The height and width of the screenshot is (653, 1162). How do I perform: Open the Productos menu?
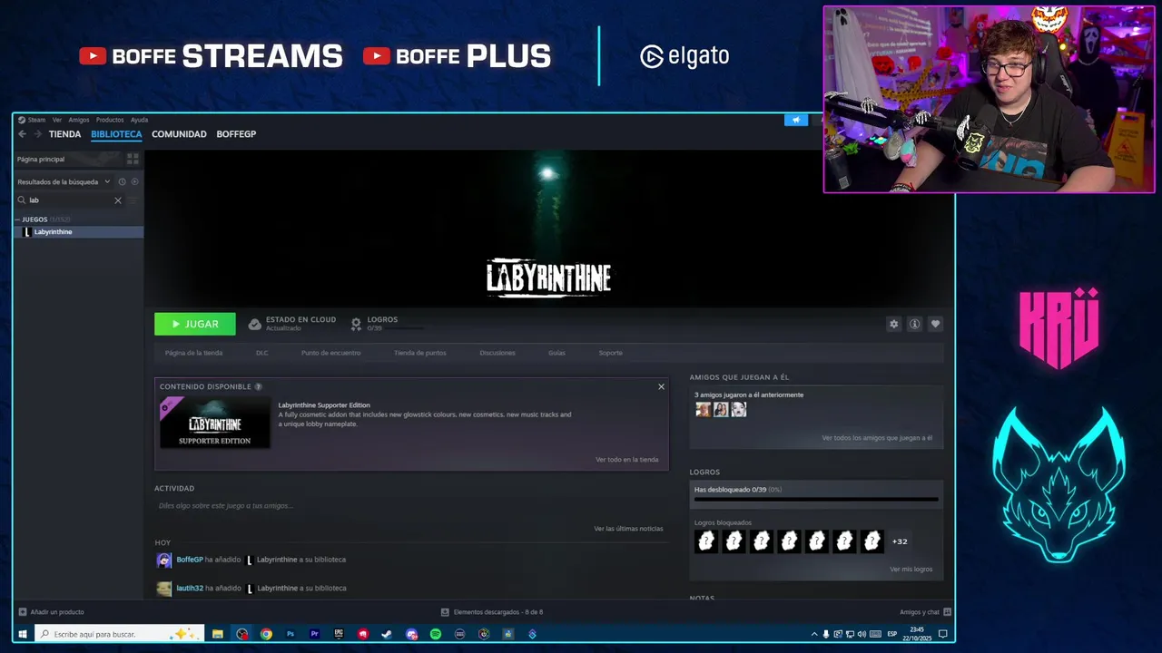click(110, 120)
